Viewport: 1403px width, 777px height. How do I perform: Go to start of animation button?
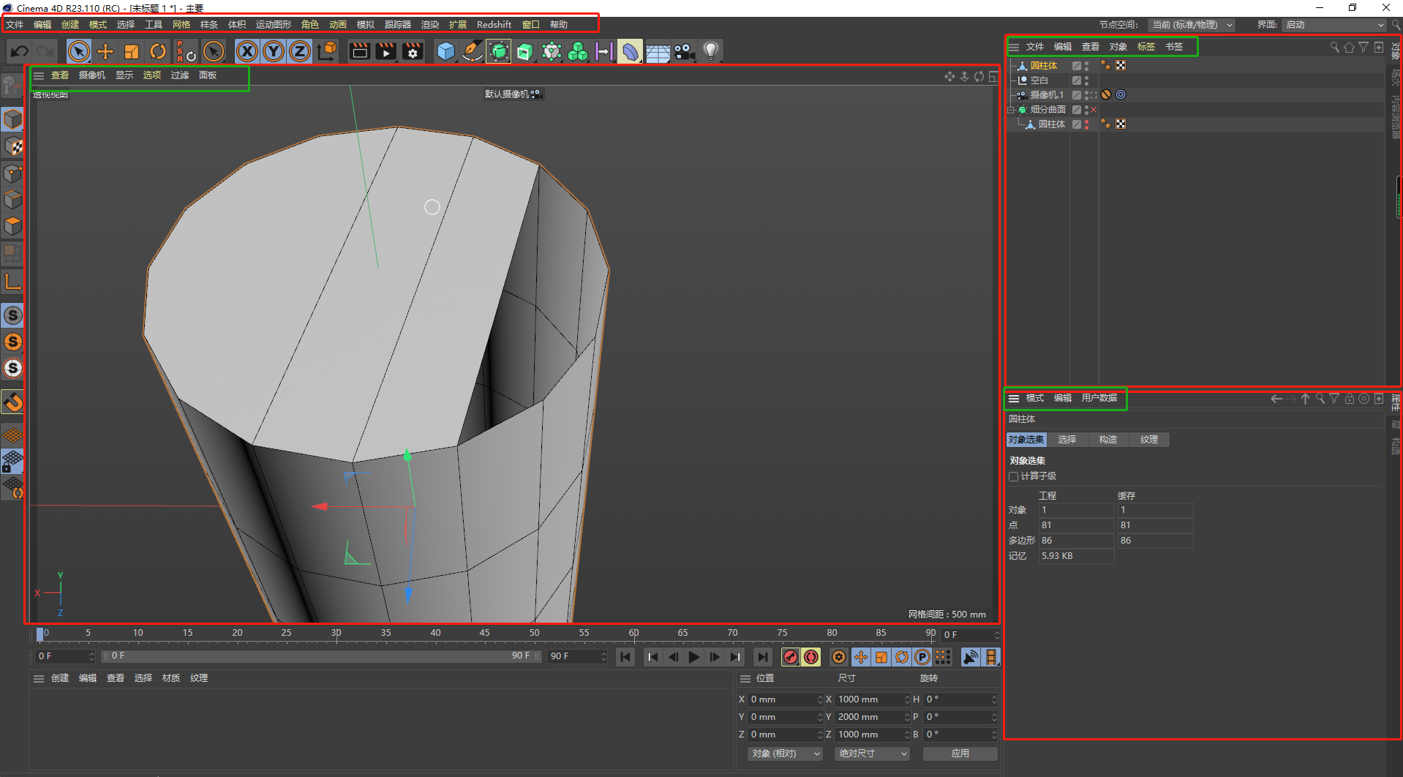(625, 657)
